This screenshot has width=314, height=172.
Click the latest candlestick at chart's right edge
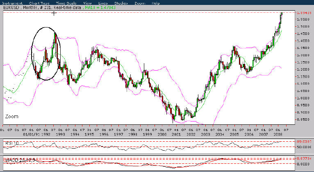click(x=282, y=15)
